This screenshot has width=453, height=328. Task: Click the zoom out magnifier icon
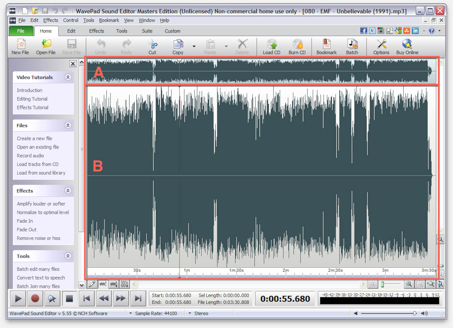click(373, 284)
